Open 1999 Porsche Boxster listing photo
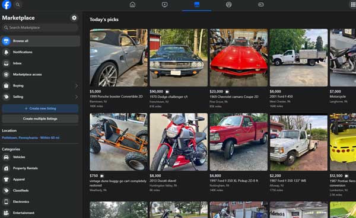The height and width of the screenshot is (218, 356). [119, 57]
